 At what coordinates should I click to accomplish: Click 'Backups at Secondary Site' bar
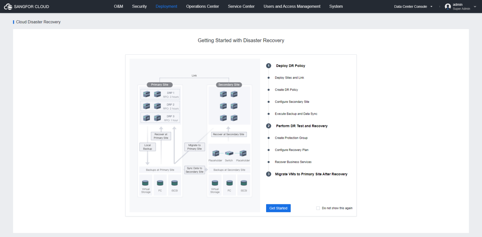pos(229,170)
